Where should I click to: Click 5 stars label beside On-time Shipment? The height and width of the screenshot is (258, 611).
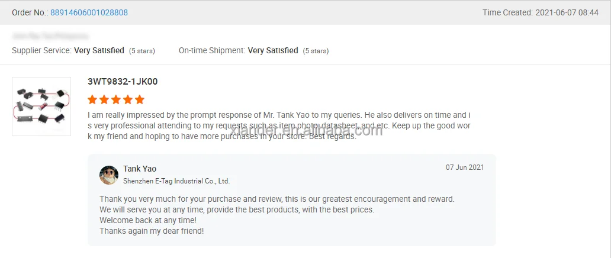tap(316, 51)
